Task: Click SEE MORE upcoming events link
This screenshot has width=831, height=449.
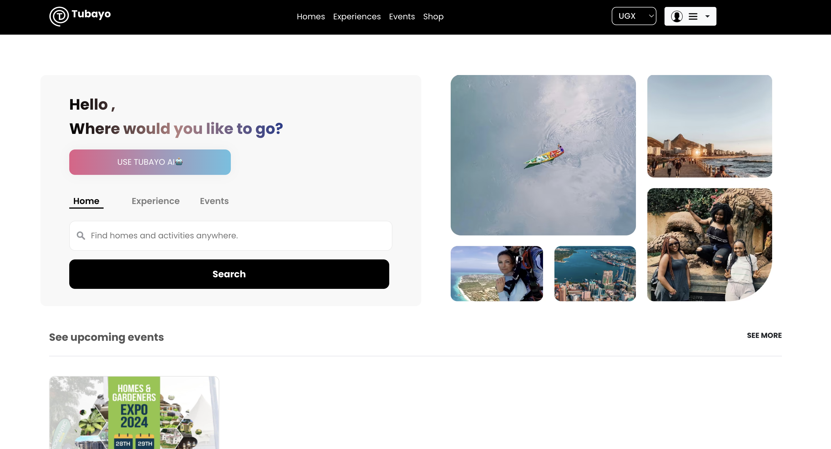Action: tap(764, 336)
